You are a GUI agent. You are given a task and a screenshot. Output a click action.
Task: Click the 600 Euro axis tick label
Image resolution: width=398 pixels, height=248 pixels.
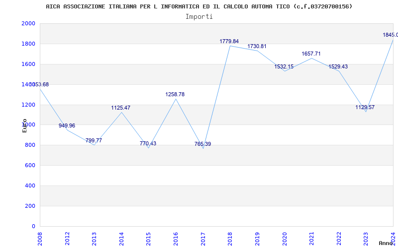tap(30, 165)
